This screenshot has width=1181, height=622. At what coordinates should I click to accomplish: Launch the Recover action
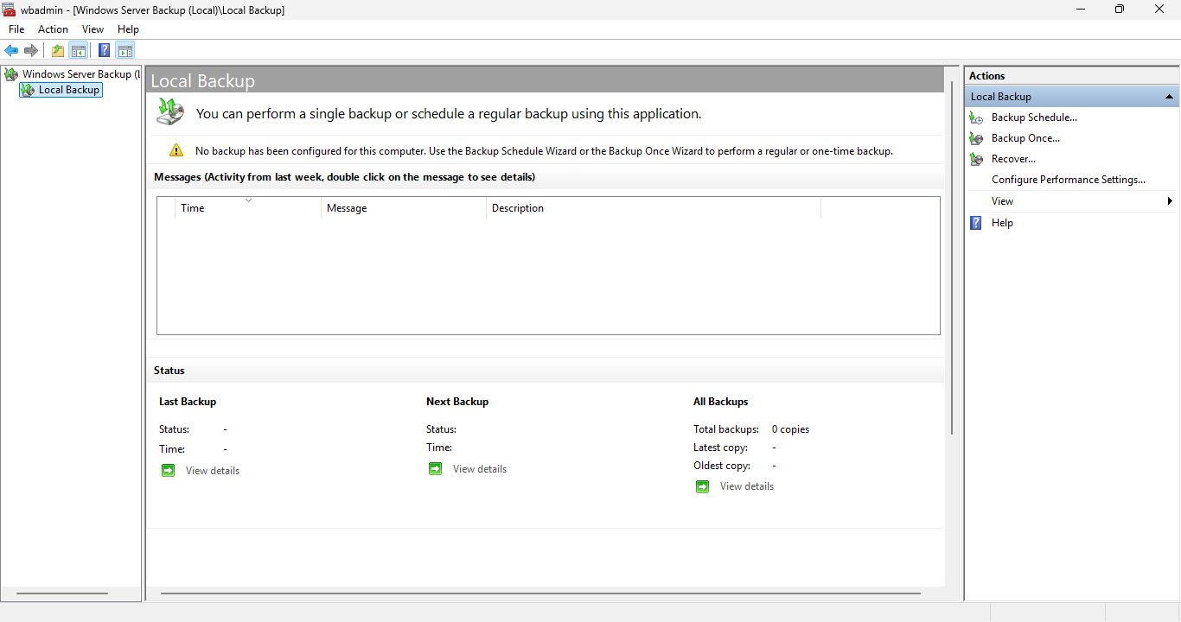pos(1013,159)
